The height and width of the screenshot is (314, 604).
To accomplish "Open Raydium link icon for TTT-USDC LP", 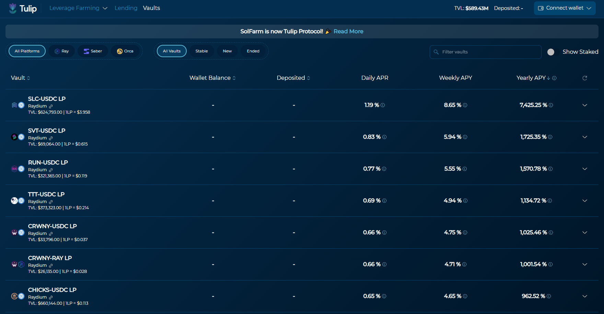I will point(51,202).
